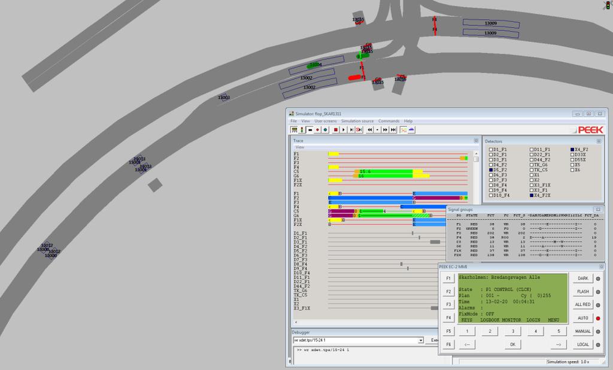This screenshot has width=613, height=370.
Task: Click the number 3 key on MMI
Action: point(513,331)
